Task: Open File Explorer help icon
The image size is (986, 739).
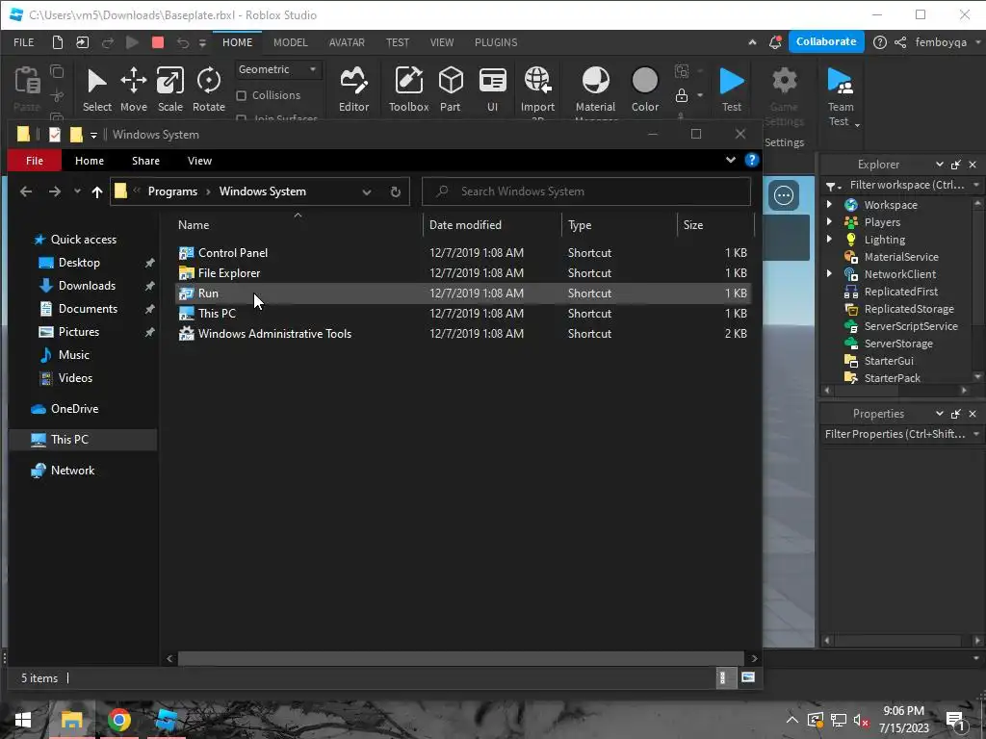Action: click(751, 160)
